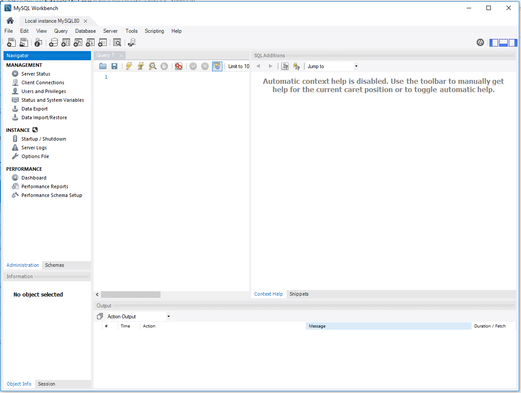The image size is (521, 393).
Task: Commit the transaction checkmark icon
Action: pyautogui.click(x=193, y=66)
